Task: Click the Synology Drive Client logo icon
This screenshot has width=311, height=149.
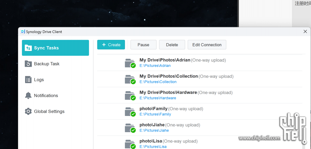Action: tap(23, 32)
